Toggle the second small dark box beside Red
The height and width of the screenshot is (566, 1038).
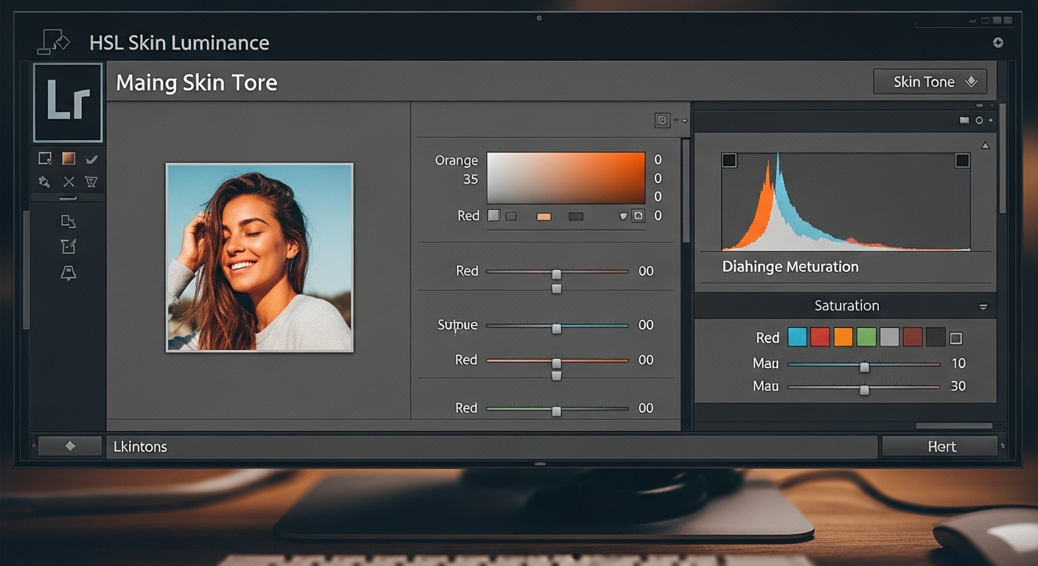tap(511, 217)
